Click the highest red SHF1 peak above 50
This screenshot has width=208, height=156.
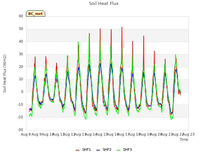[122, 27]
